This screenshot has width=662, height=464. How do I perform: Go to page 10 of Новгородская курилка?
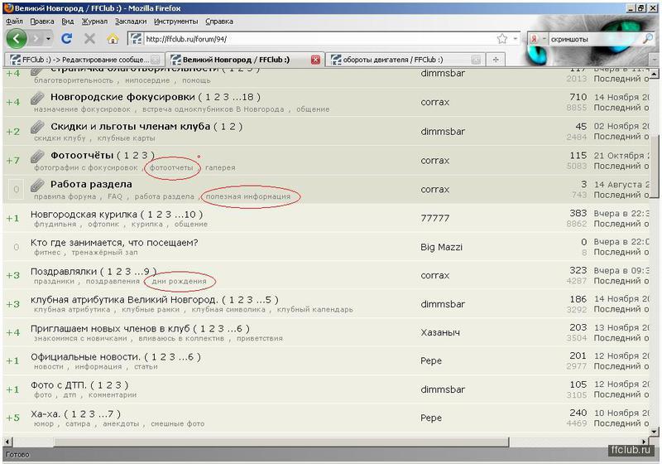(190, 215)
